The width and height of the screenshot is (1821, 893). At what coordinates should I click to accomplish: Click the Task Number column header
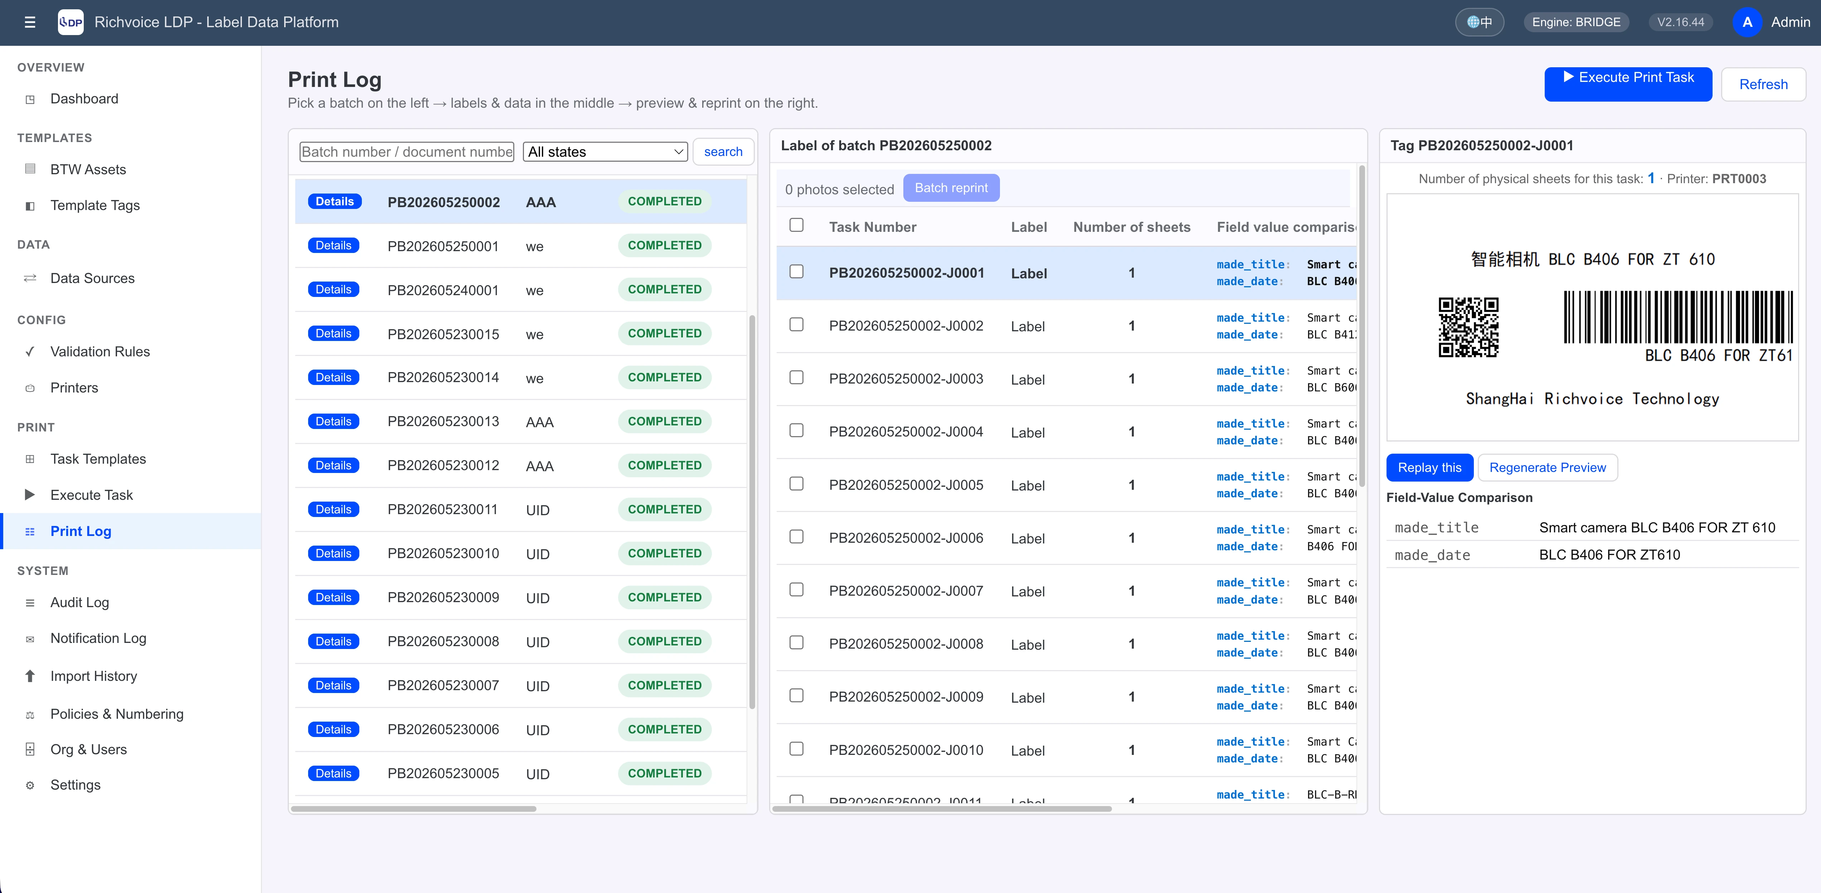(872, 227)
